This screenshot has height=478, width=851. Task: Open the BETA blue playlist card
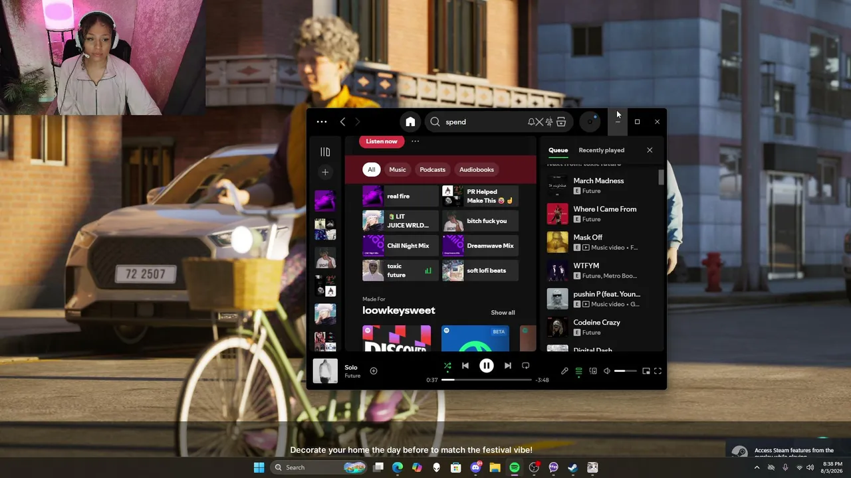coord(475,339)
